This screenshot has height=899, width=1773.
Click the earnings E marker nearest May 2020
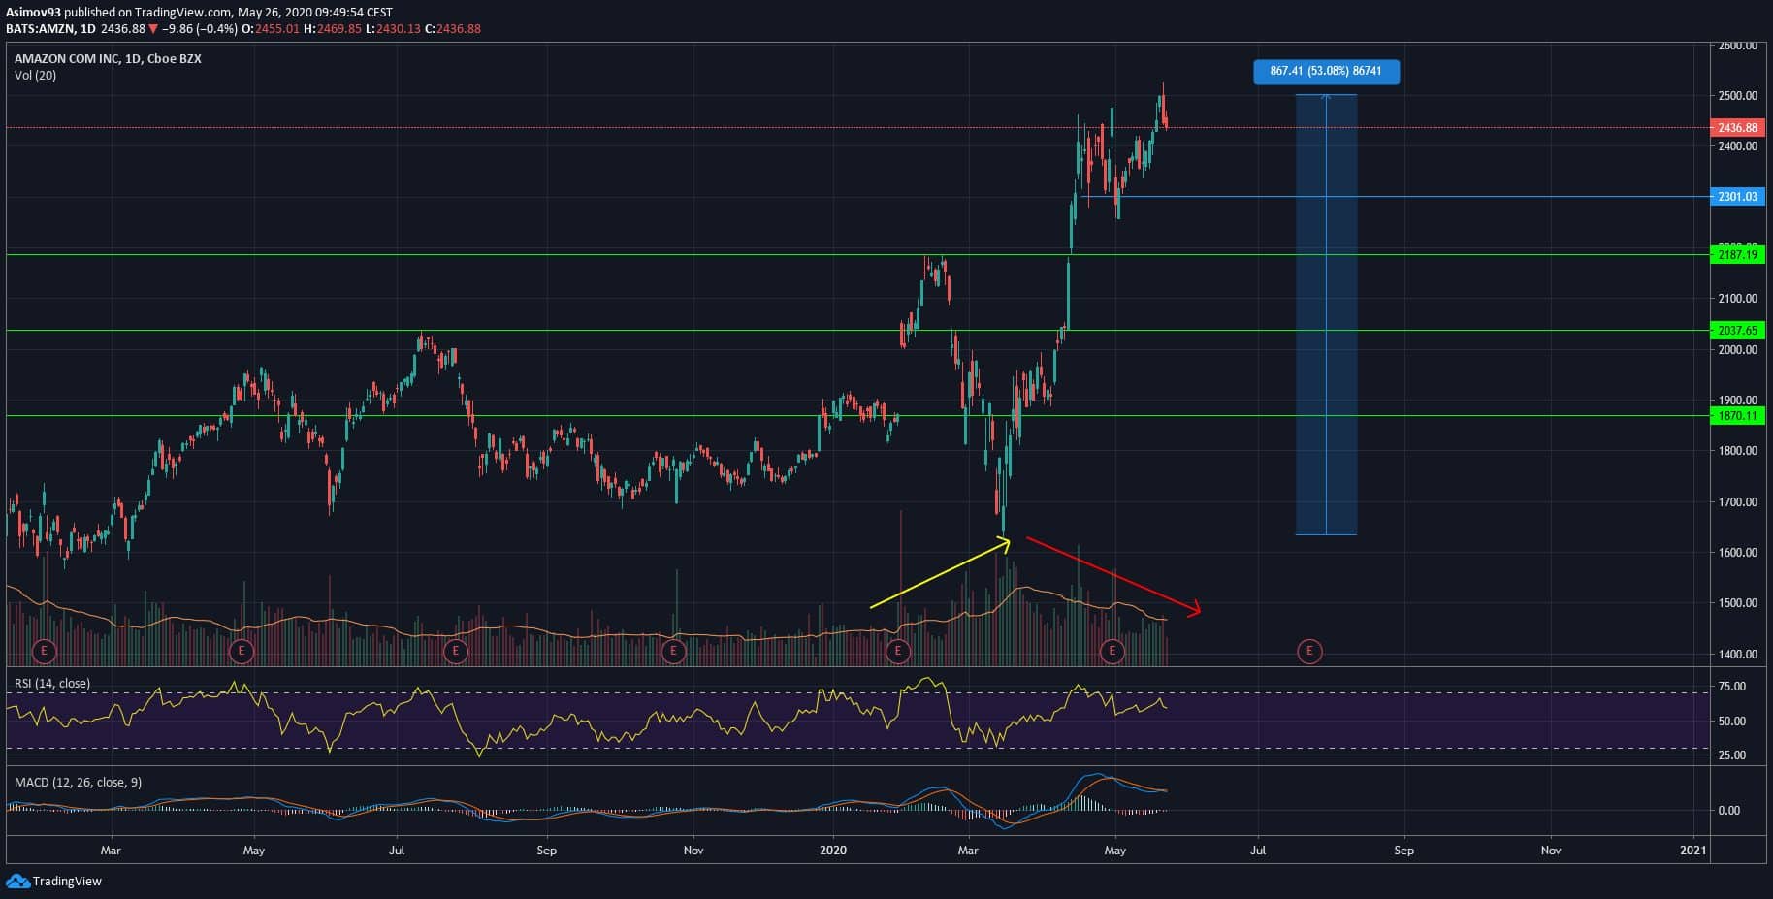(x=1112, y=651)
